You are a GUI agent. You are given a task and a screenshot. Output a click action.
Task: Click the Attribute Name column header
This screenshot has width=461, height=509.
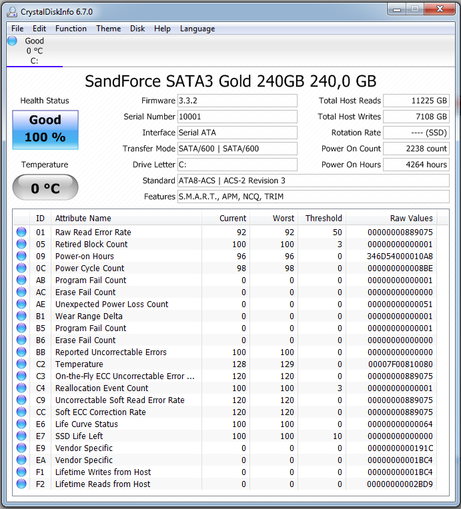point(126,218)
